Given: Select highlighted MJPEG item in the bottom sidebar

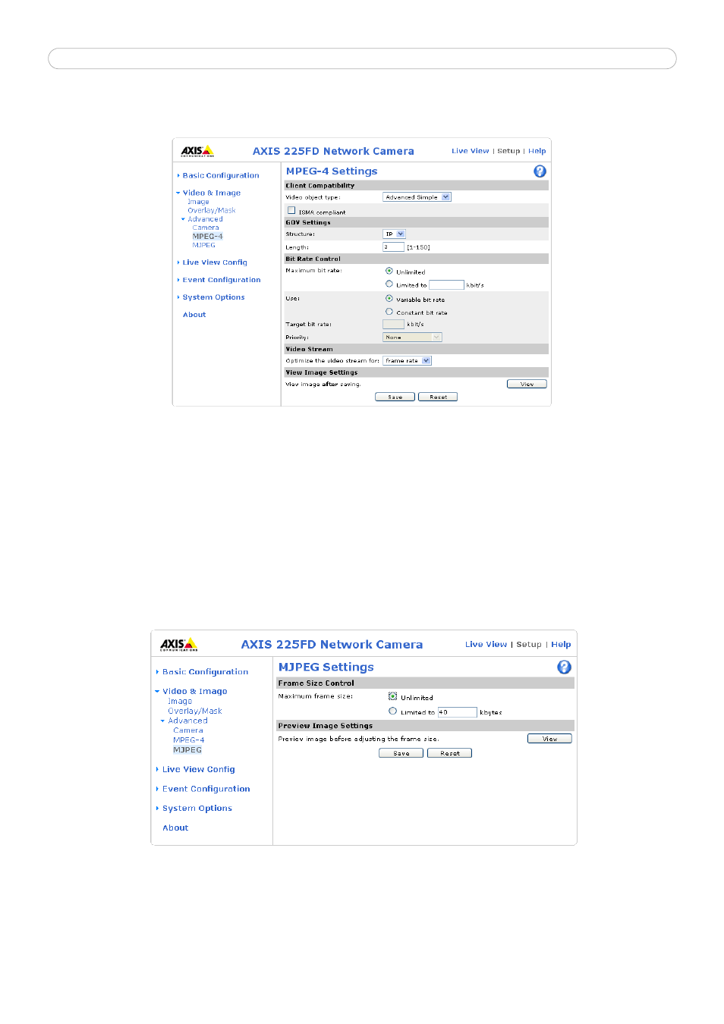Looking at the screenshot, I should pyautogui.click(x=187, y=750).
